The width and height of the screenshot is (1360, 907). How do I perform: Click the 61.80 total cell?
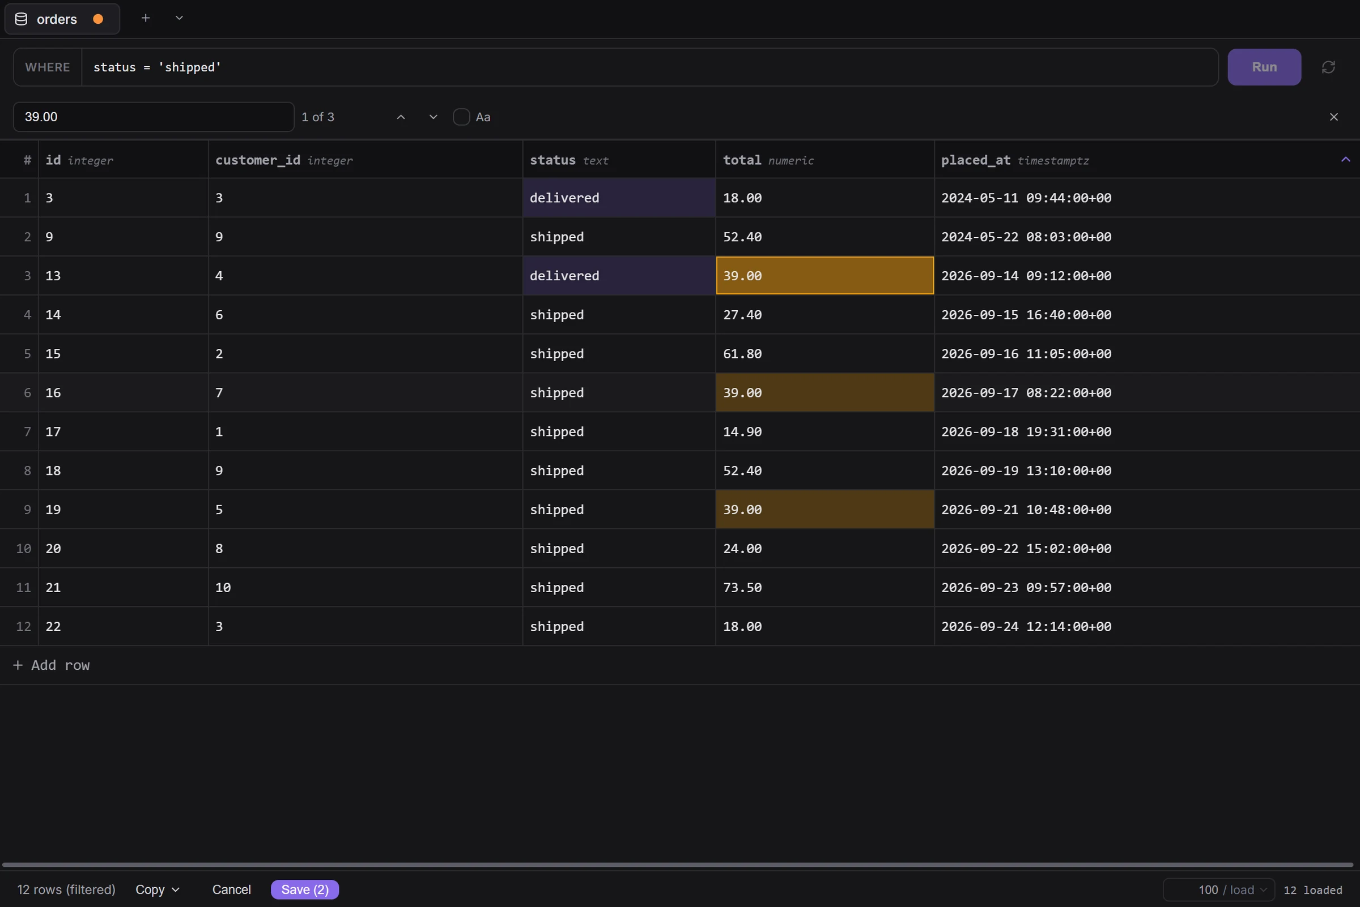824,354
